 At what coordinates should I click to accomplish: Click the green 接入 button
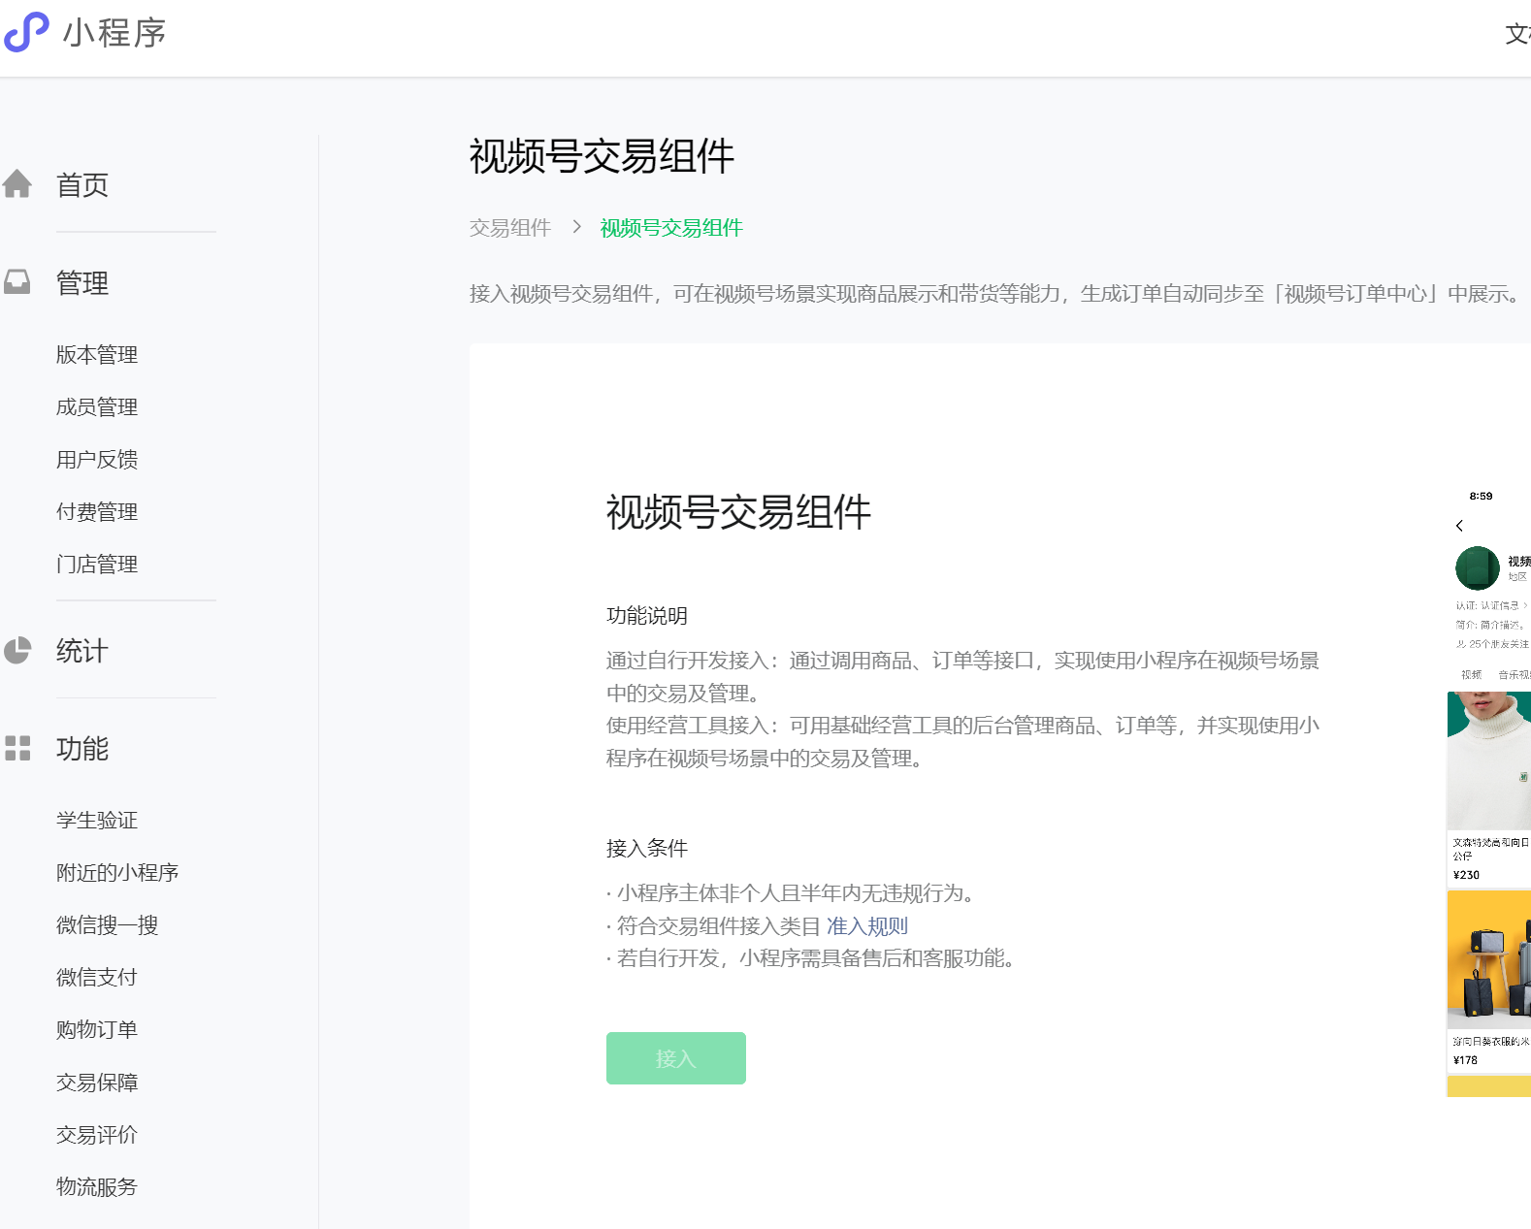click(676, 1058)
